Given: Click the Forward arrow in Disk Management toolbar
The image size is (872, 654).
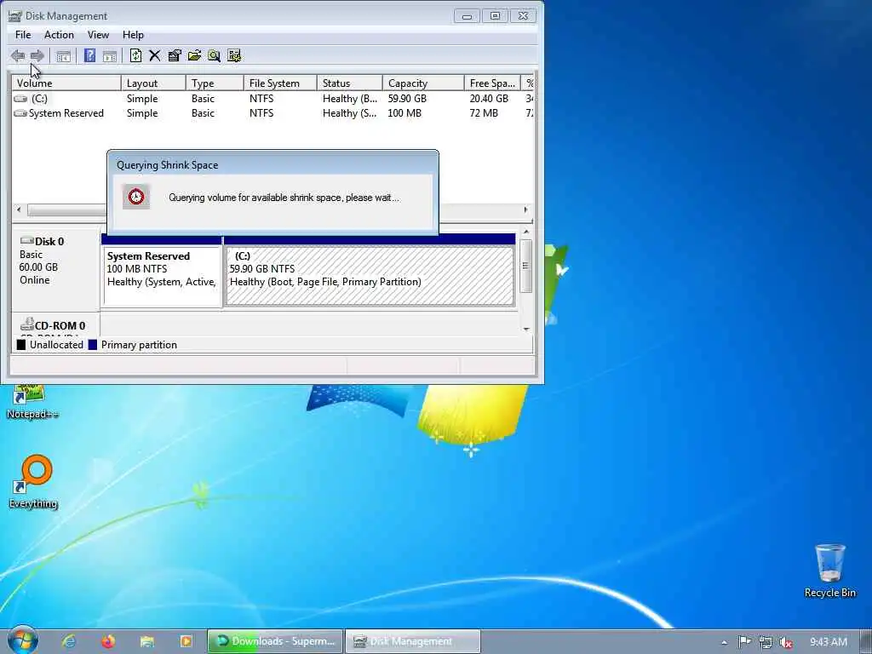Looking at the screenshot, I should pos(37,55).
